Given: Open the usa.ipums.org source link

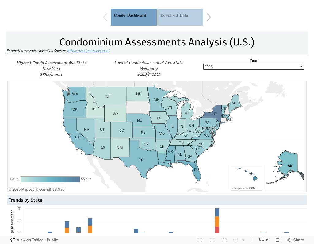Looking at the screenshot, I should [88, 51].
